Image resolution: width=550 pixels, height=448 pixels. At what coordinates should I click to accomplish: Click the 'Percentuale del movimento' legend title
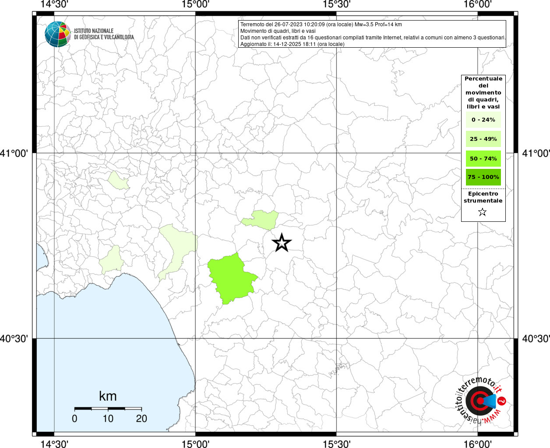(483, 92)
